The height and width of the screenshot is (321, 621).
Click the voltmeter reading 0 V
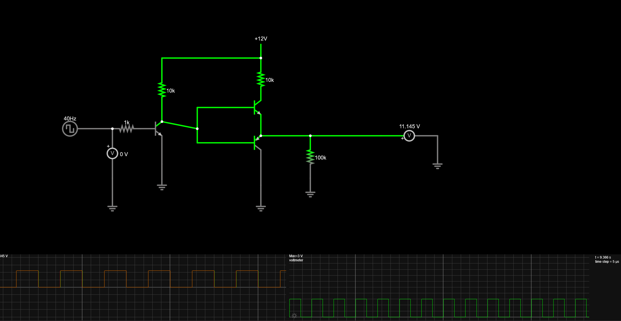pyautogui.click(x=112, y=153)
